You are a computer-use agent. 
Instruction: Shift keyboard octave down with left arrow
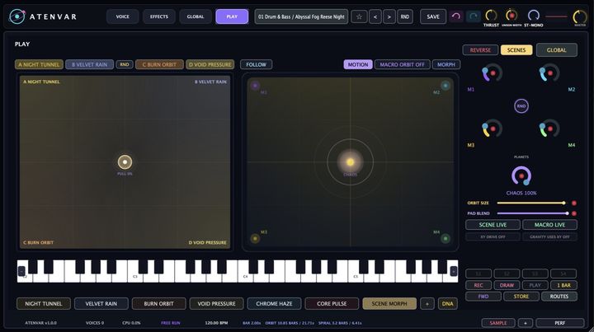click(21, 271)
